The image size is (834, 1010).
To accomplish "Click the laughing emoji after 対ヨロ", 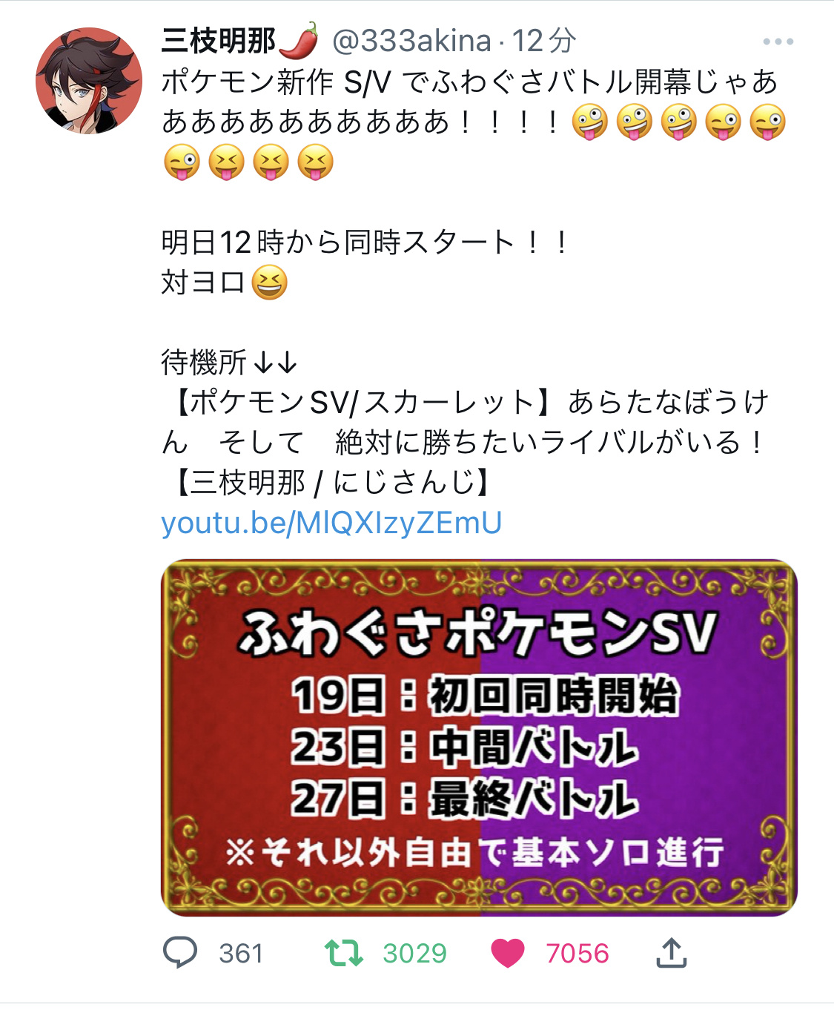I will (270, 283).
